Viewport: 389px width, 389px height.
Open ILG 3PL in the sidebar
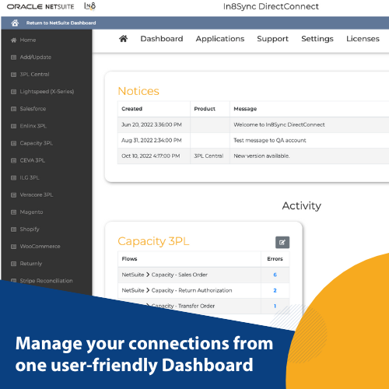click(x=30, y=177)
